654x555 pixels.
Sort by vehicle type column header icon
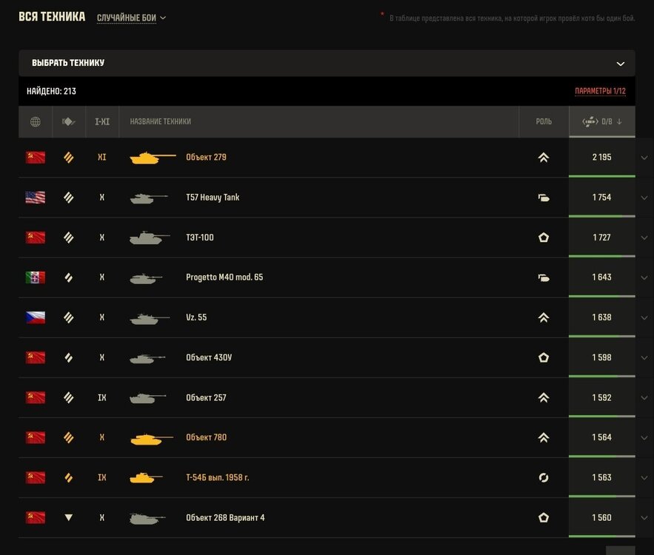pyautogui.click(x=69, y=121)
